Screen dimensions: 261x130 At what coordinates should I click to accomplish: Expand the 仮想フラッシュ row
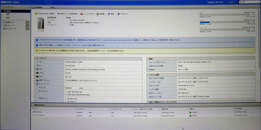point(35,80)
